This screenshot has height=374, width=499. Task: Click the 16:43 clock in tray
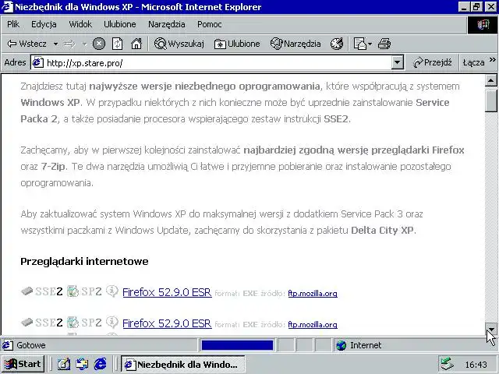coord(476,365)
